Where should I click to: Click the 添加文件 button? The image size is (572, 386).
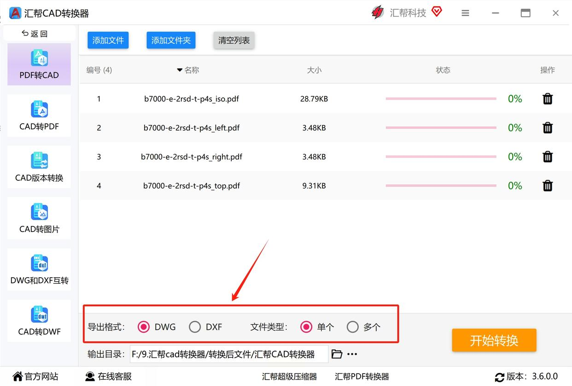(x=108, y=40)
